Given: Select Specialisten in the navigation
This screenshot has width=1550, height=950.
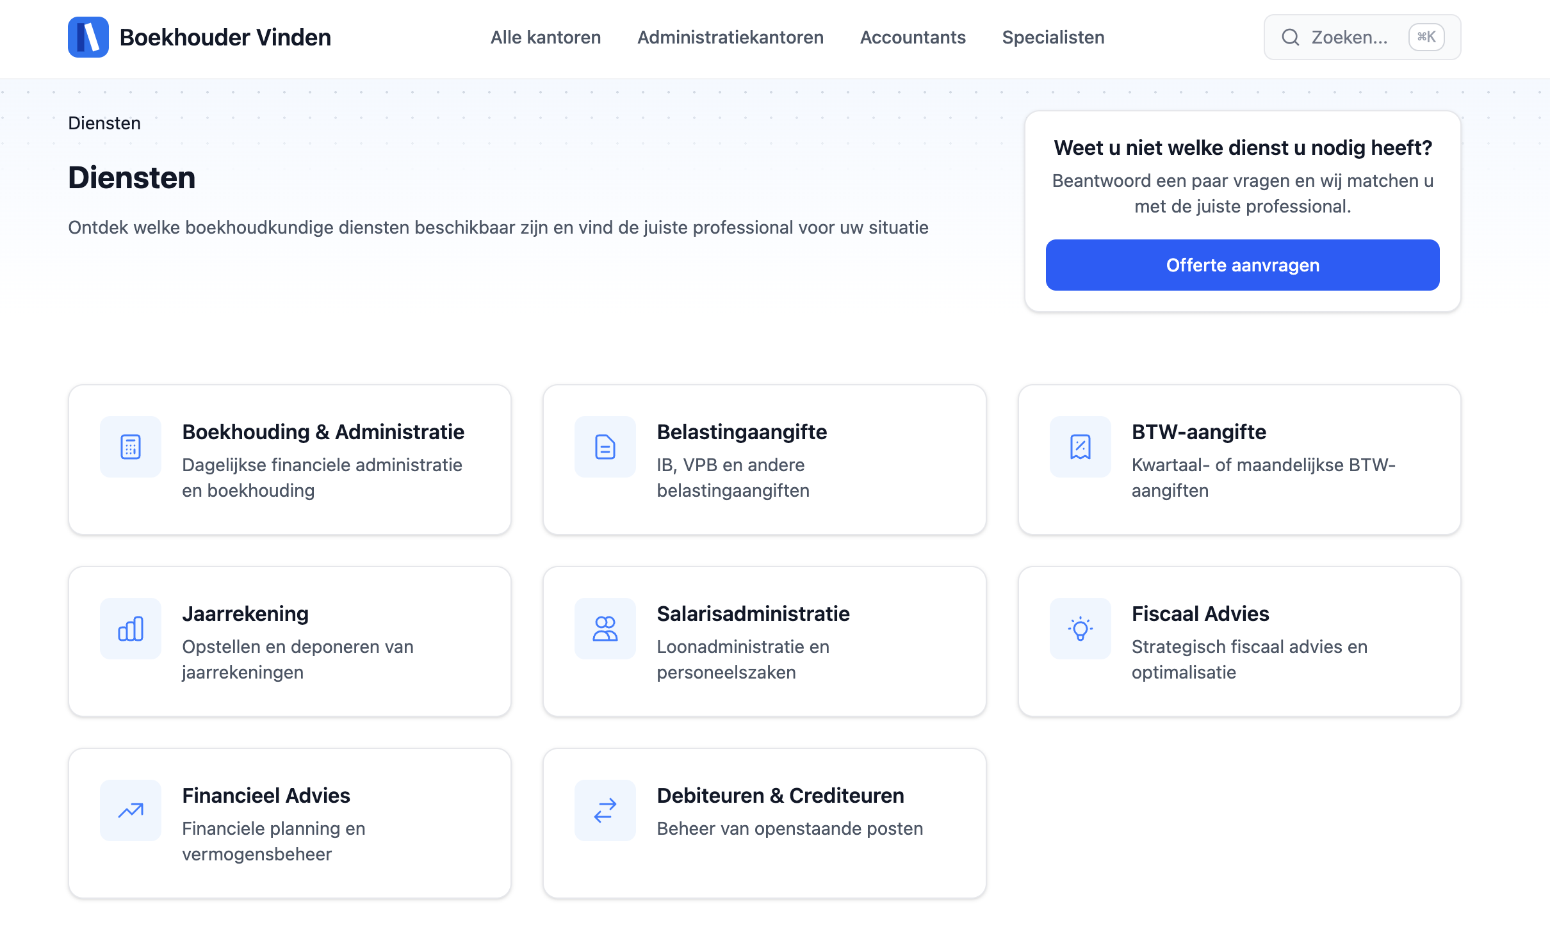Looking at the screenshot, I should (x=1052, y=37).
